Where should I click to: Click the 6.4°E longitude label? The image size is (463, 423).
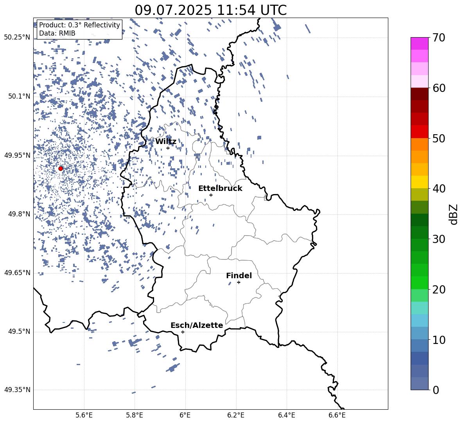[287, 415]
